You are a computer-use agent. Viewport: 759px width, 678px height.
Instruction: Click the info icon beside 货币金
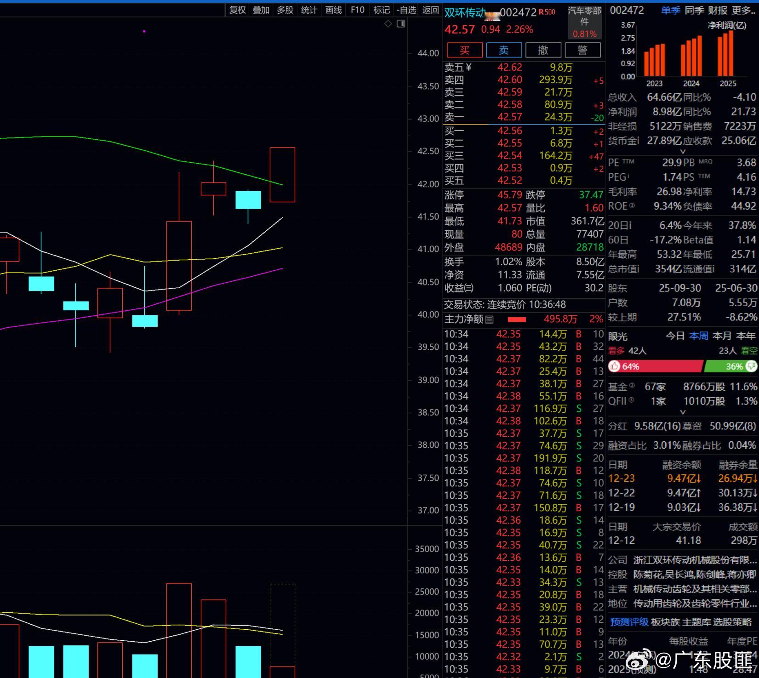637,141
